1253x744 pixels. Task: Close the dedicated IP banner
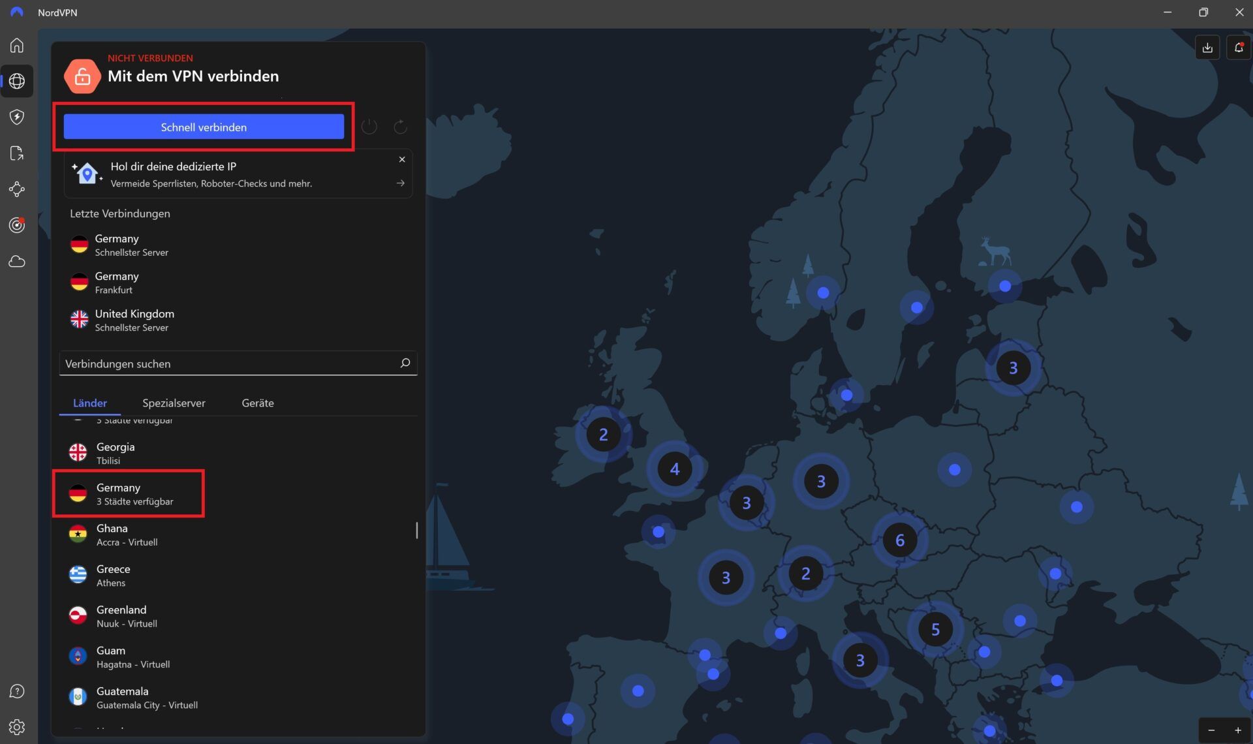click(x=402, y=159)
